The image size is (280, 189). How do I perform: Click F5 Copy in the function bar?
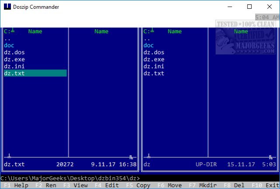tap(138, 185)
